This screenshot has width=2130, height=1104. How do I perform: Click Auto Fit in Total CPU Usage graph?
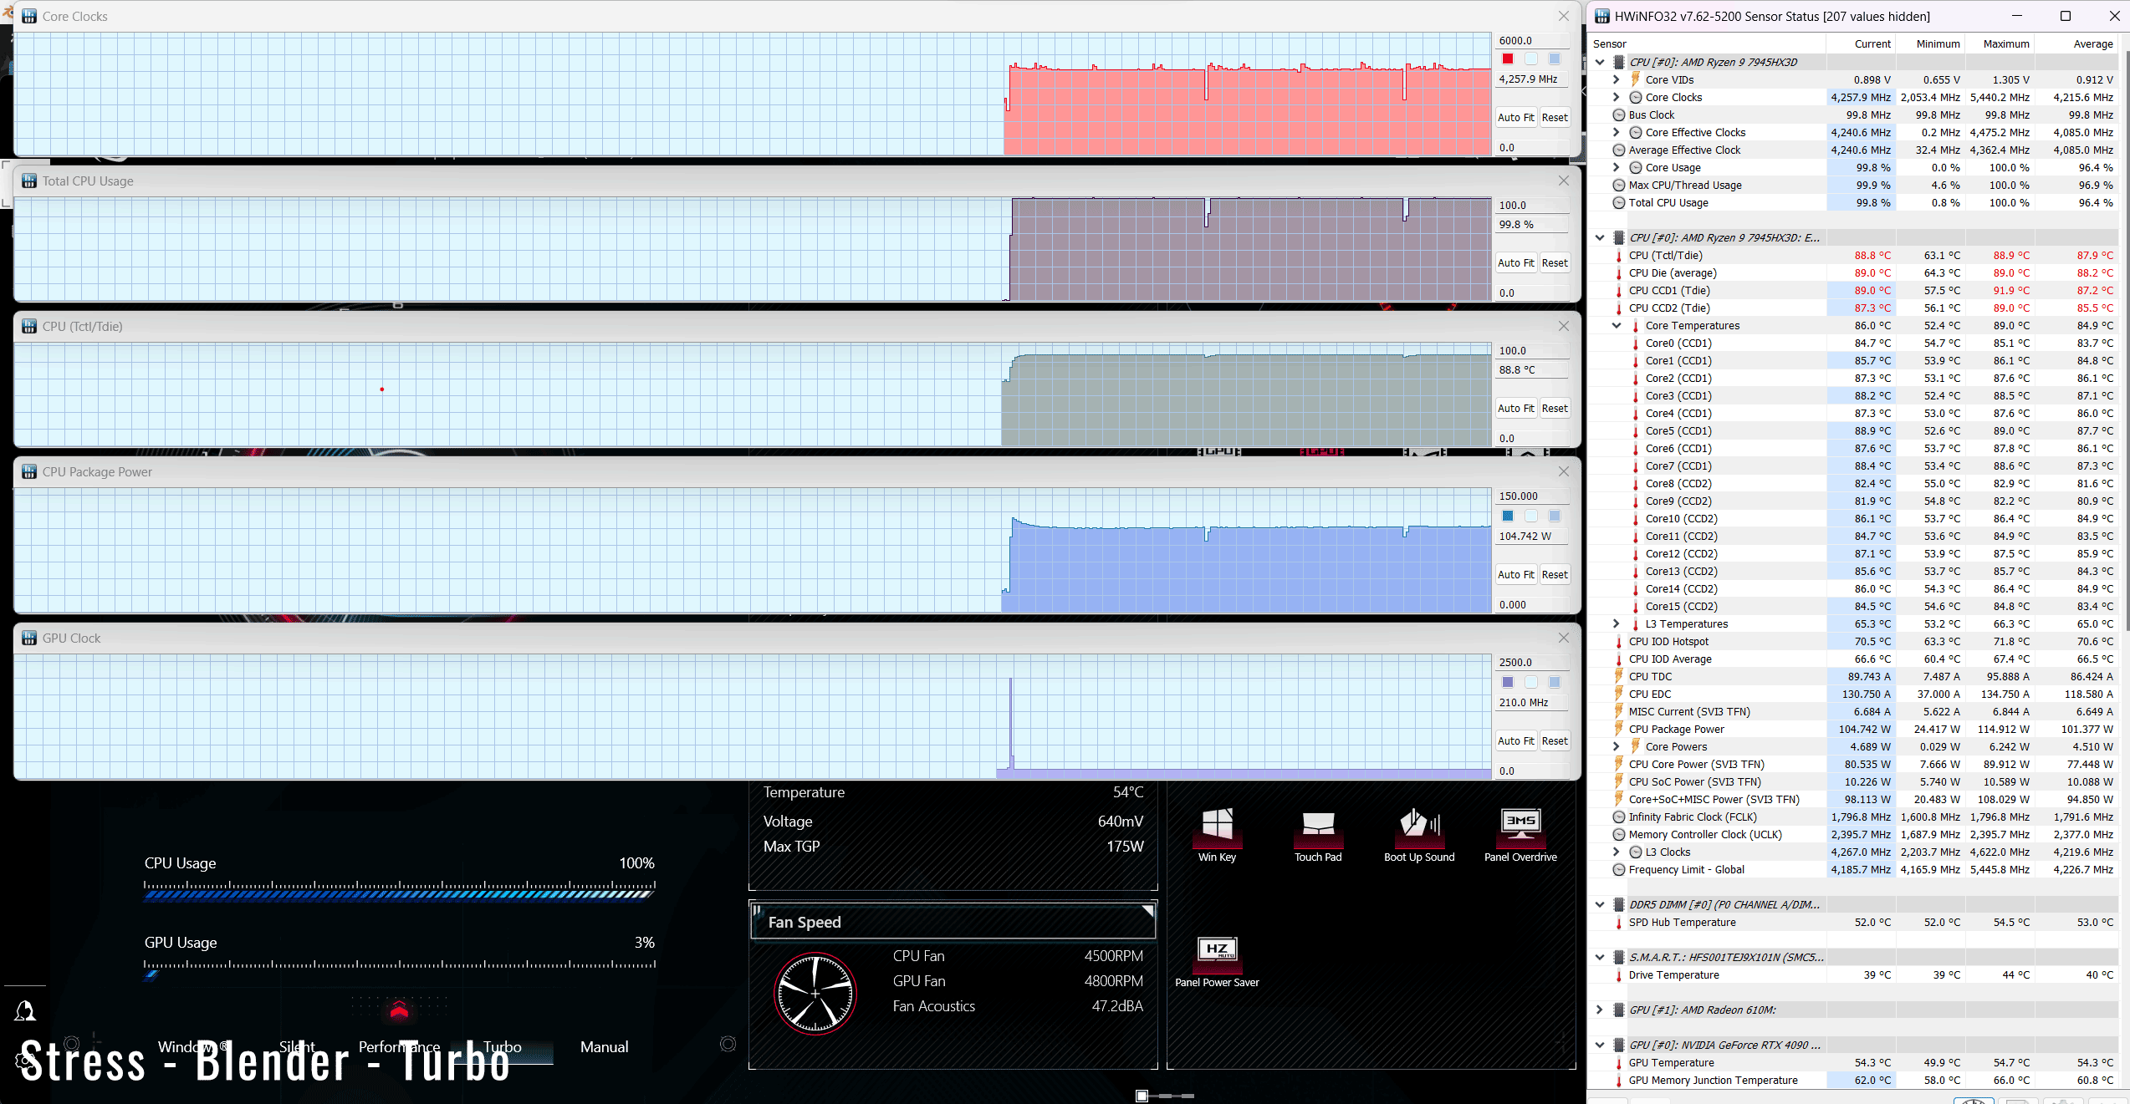(x=1515, y=262)
